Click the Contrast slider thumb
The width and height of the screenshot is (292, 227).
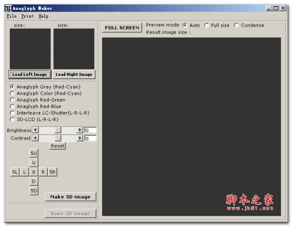(x=58, y=138)
